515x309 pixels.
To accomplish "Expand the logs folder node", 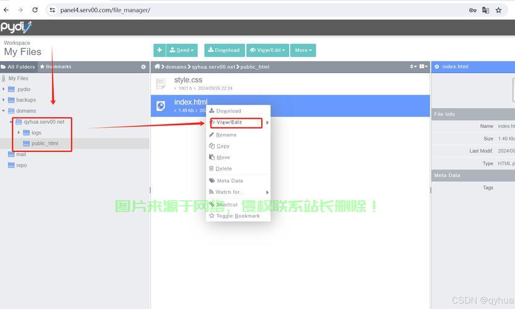I will (x=19, y=133).
